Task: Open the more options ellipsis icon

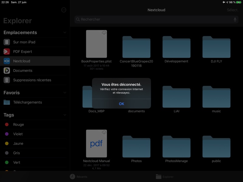Action: click(63, 10)
